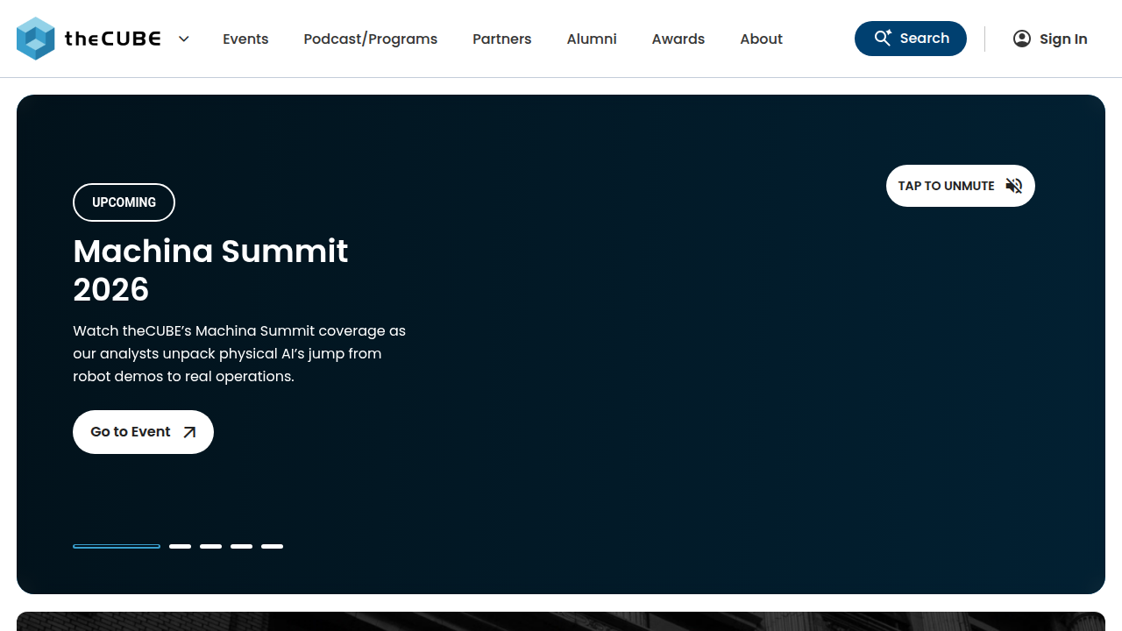Open the About menu
Viewport: 1122px width, 631px height.
(761, 39)
